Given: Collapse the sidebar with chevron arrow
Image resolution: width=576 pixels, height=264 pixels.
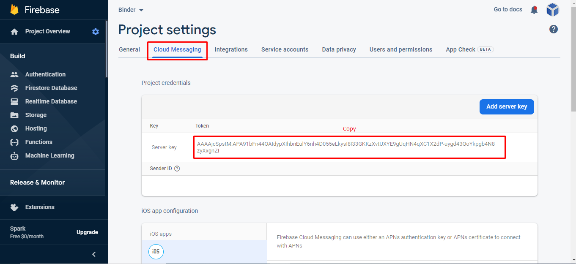Looking at the screenshot, I should (94, 254).
